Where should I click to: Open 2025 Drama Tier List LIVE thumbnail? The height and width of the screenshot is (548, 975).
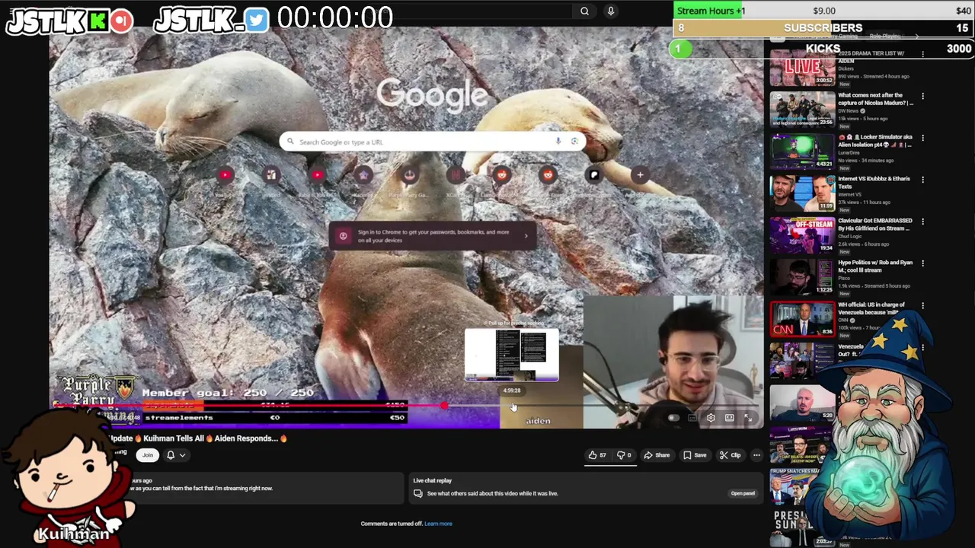pos(802,68)
